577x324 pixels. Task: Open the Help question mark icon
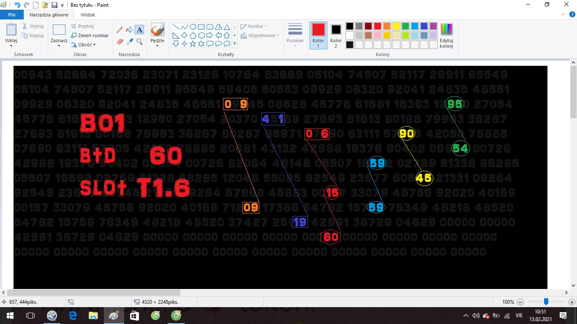coord(573,14)
